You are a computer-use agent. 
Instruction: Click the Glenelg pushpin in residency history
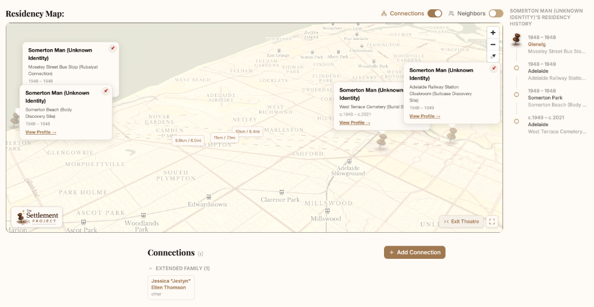click(x=516, y=39)
